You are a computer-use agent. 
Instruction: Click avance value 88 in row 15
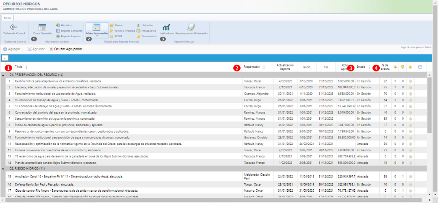[x=385, y=176]
